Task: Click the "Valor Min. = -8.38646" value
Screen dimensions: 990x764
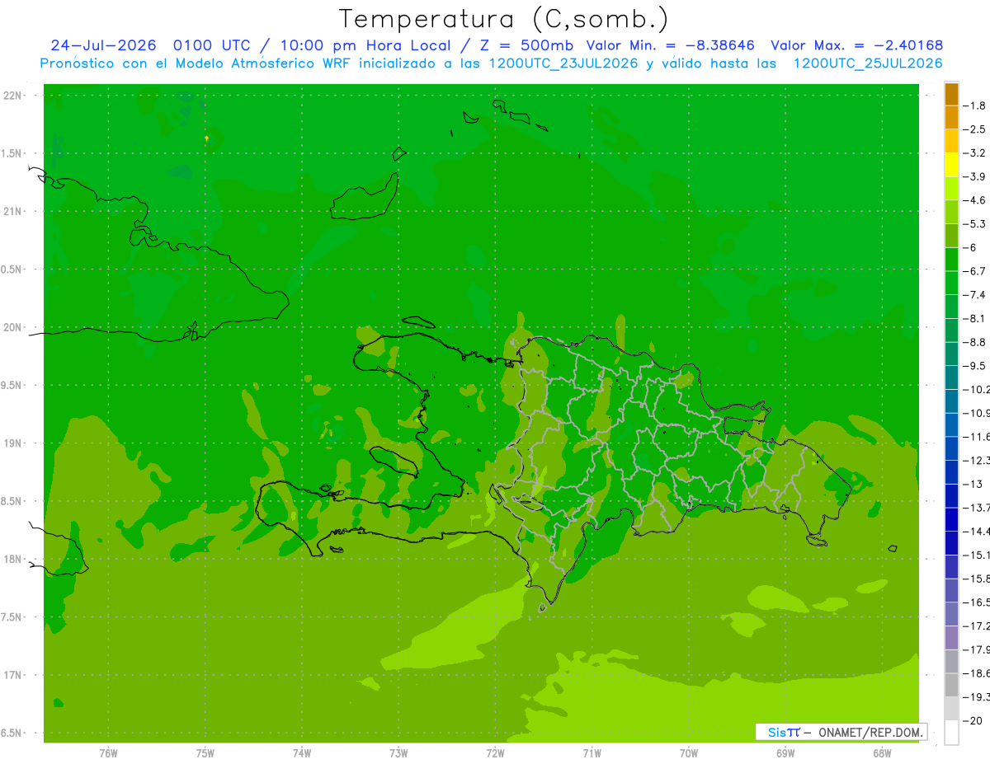Action: 671,45
